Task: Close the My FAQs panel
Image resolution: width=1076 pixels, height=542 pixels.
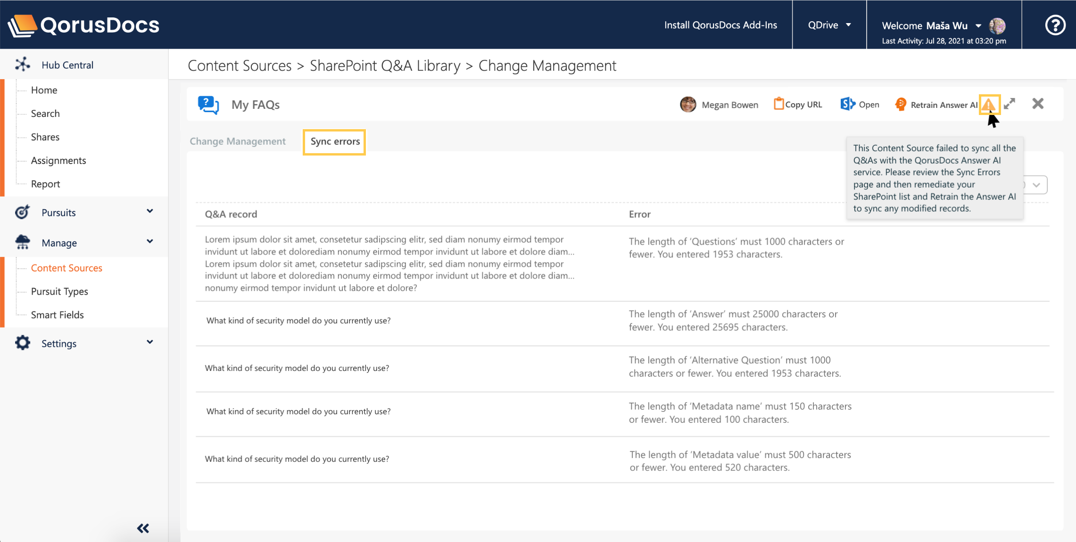Action: (x=1038, y=104)
